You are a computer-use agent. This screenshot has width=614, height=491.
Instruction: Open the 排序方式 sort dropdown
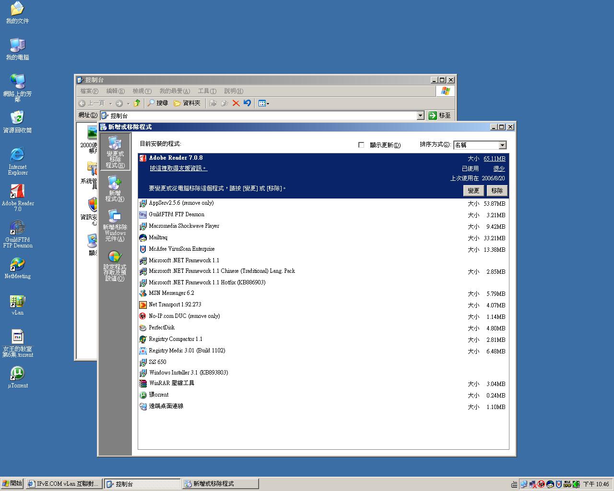502,145
